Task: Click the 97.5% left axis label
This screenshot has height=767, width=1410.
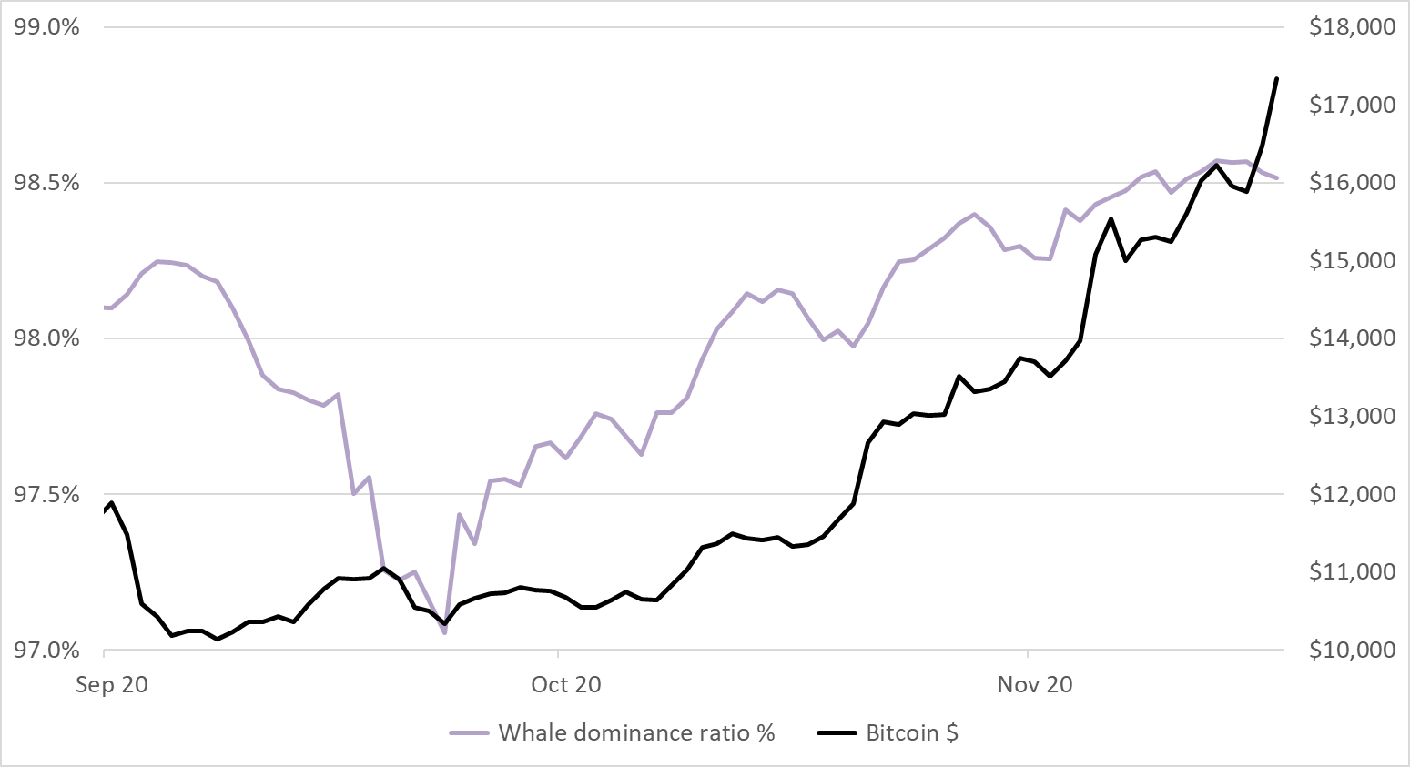Action: pos(47,495)
